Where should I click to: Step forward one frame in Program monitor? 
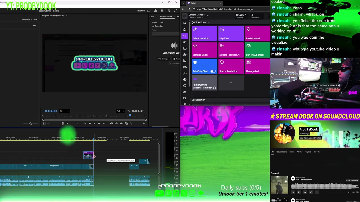tap(99, 123)
